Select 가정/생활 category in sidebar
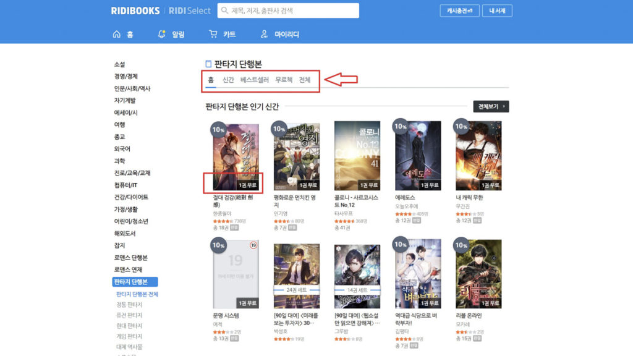 tap(126, 209)
